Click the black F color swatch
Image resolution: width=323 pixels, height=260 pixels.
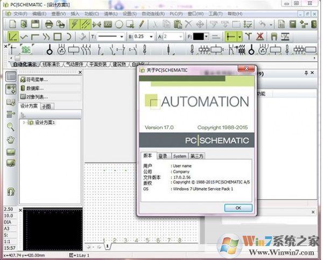pos(199,37)
